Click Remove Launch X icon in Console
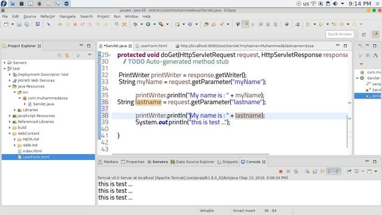Image resolution: width=382 pixels, height=215 pixels. point(288,171)
